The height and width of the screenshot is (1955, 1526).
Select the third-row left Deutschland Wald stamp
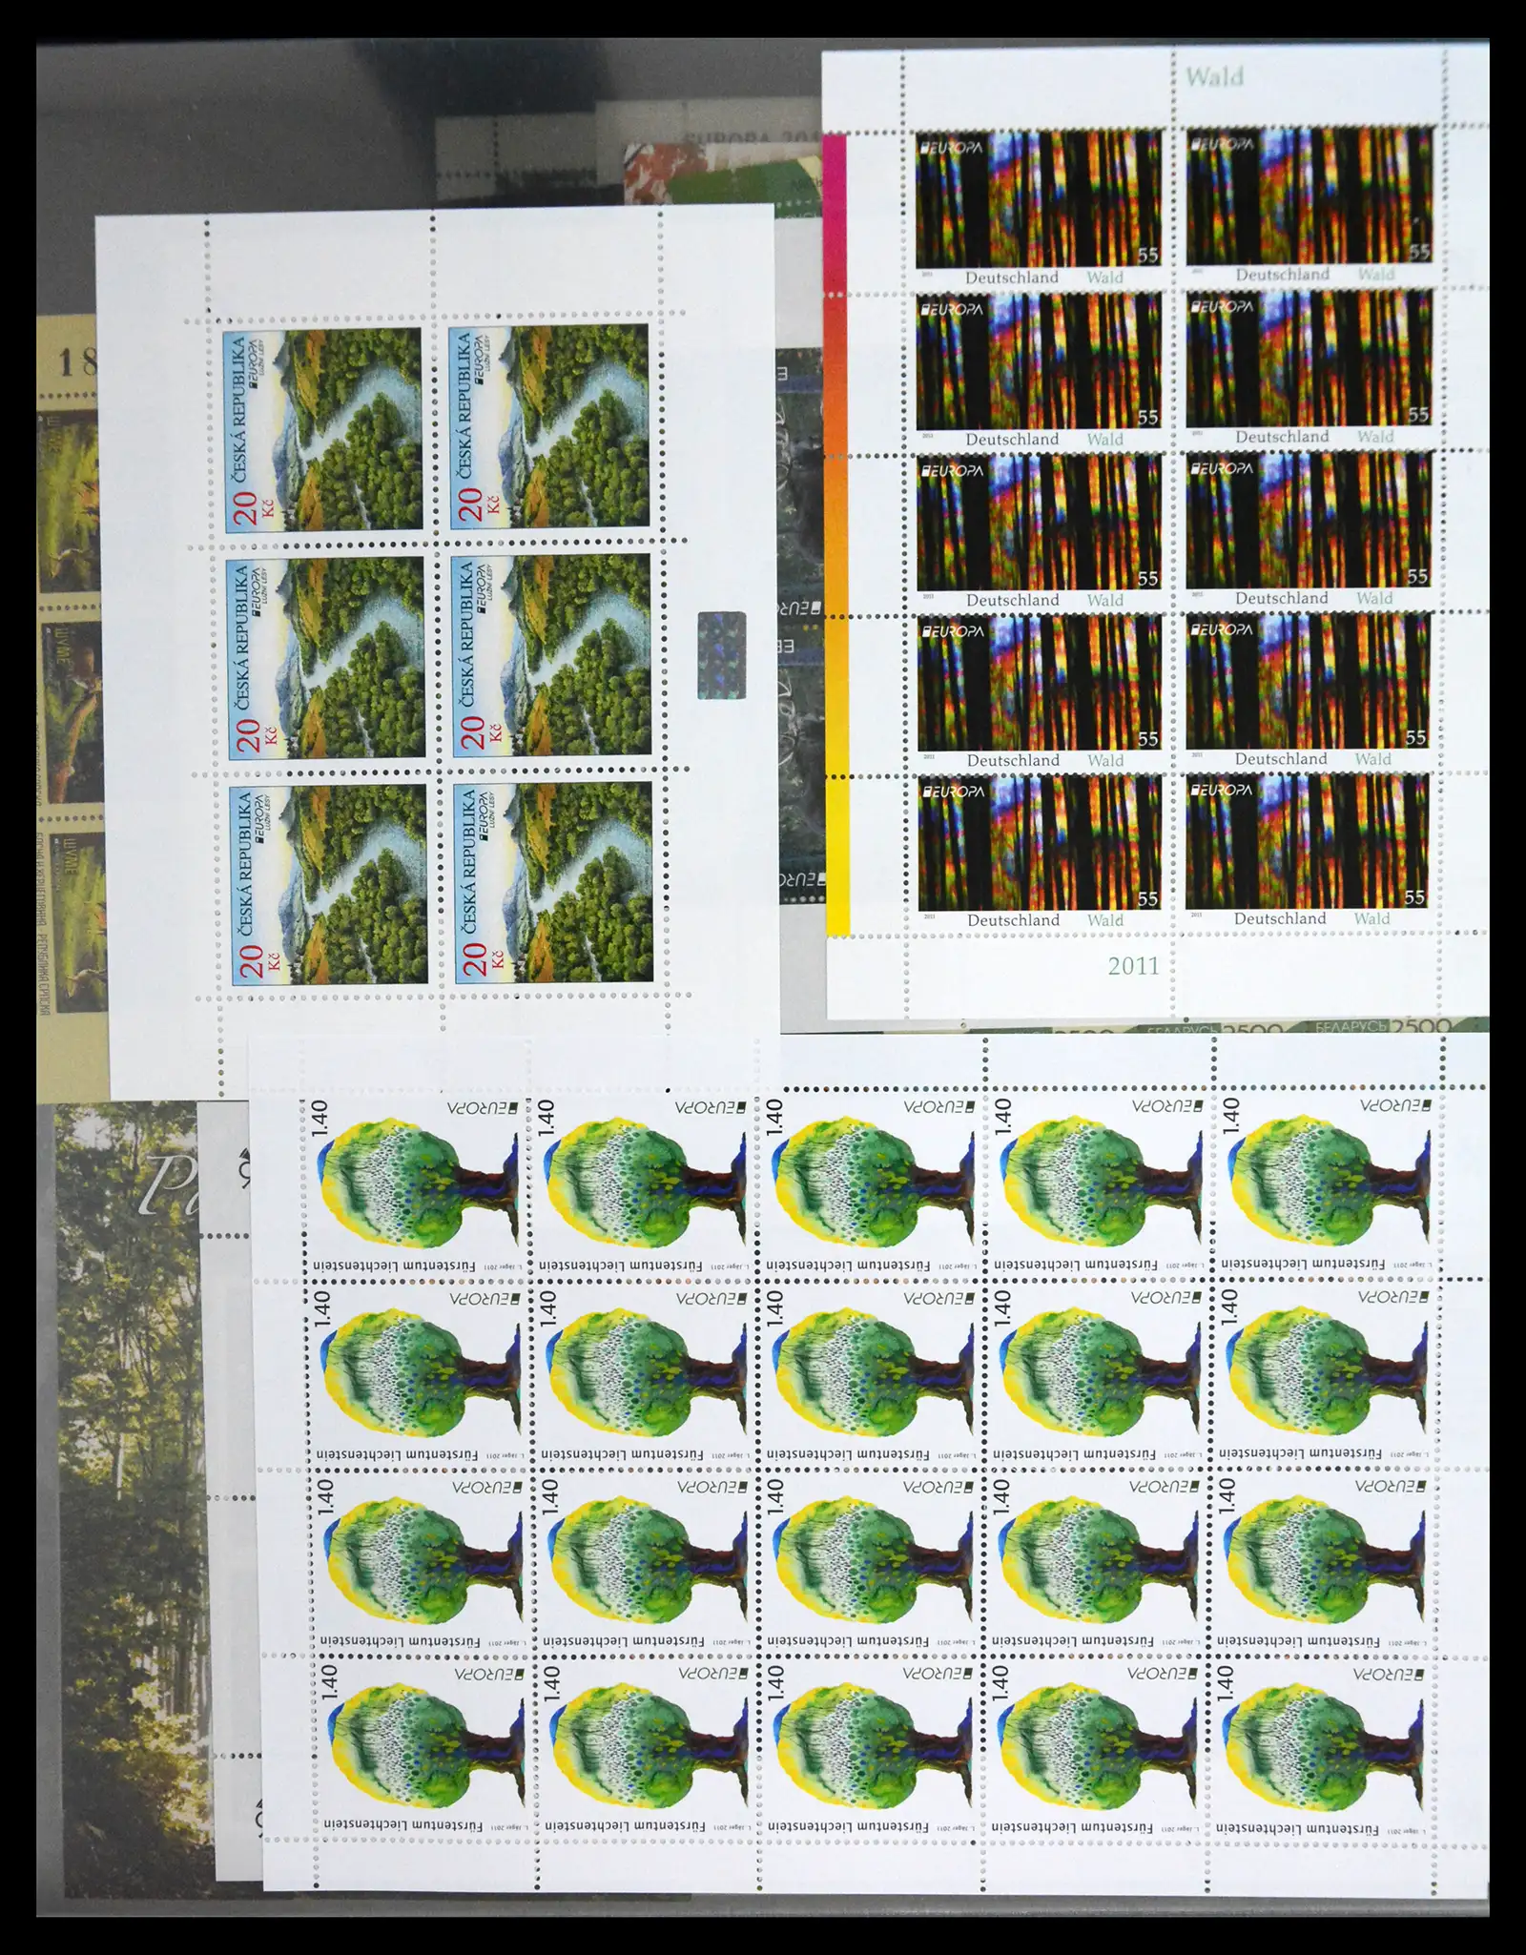pyautogui.click(x=1039, y=527)
